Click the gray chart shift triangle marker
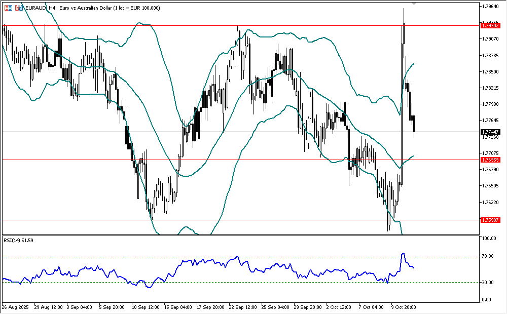 pyautogui.click(x=414, y=4)
